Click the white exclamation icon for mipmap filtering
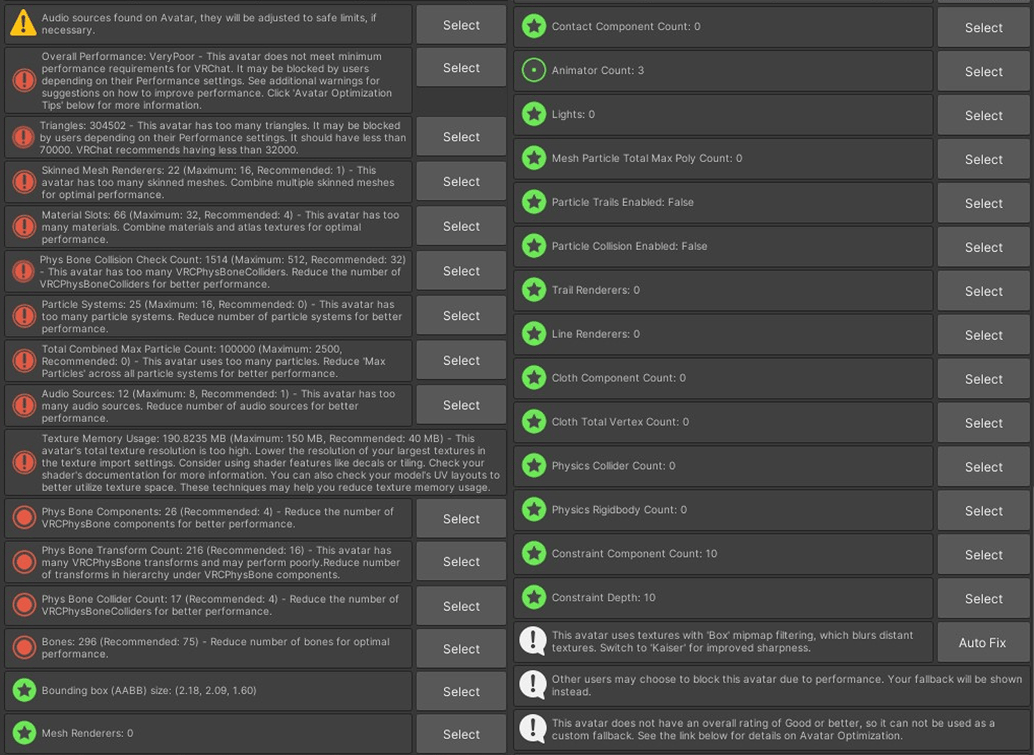Viewport: 1034px width, 755px height. 533,641
